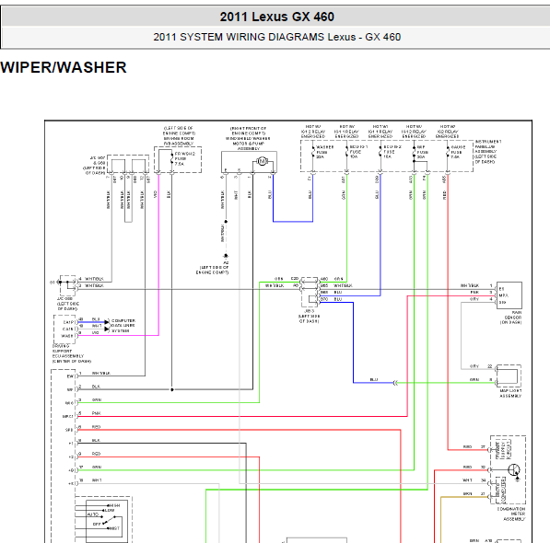
Task: Click the BLU label on the map light wire
Action: point(374,380)
